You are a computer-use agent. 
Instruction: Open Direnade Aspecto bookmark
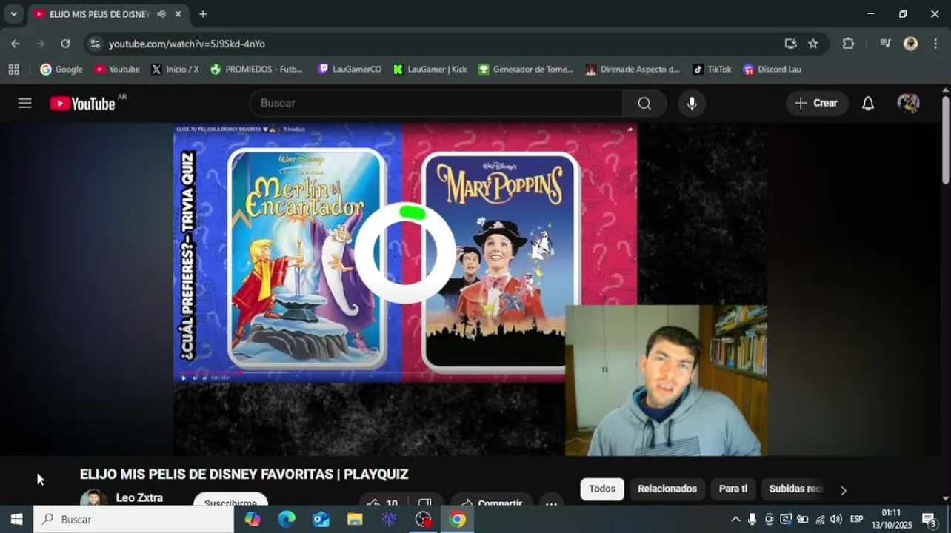tap(633, 69)
